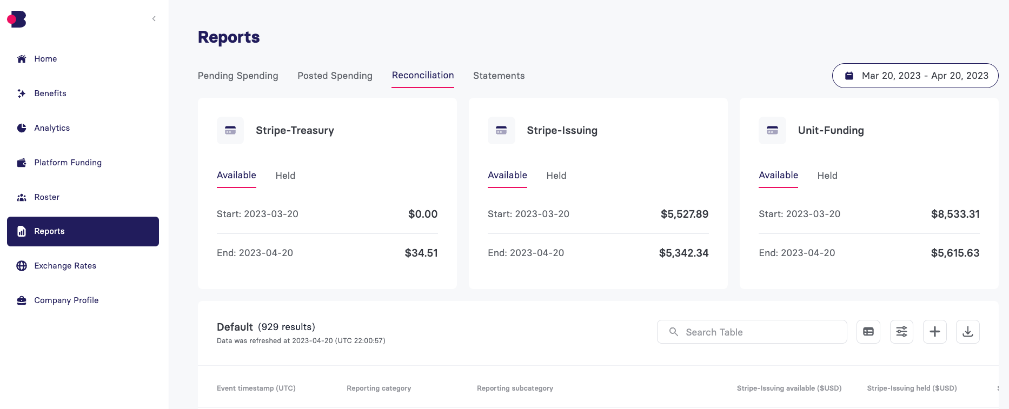
Task: Sort by Event timestamp (UTC) column header
Action: click(256, 388)
